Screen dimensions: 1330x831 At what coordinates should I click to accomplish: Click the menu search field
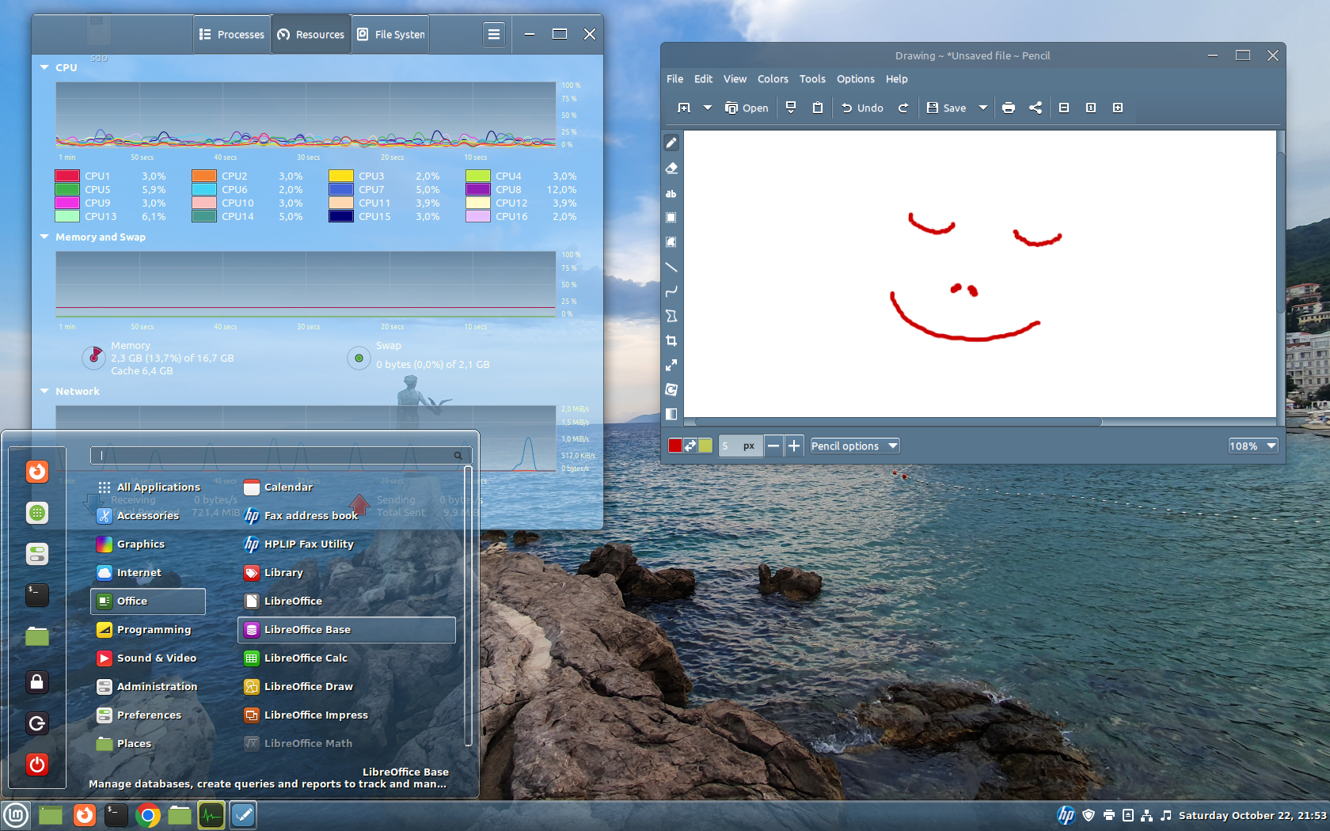tap(281, 455)
